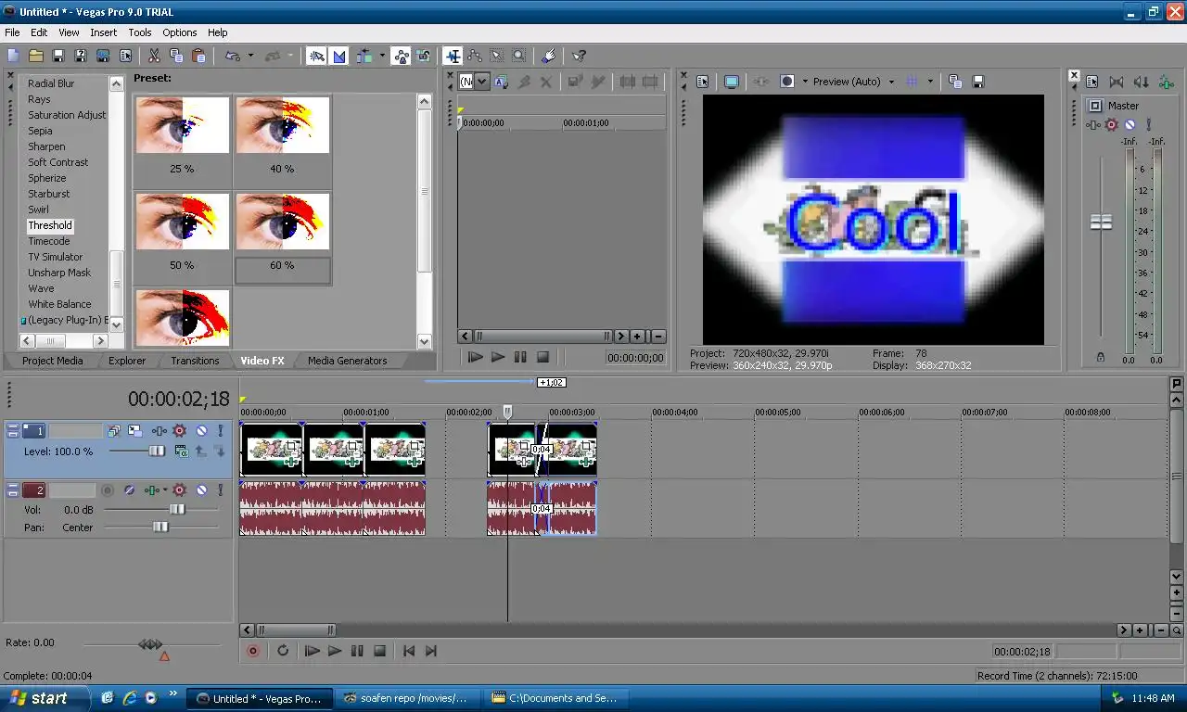The height and width of the screenshot is (712, 1187).
Task: Select the TV Simulator effect
Action: [56, 257]
